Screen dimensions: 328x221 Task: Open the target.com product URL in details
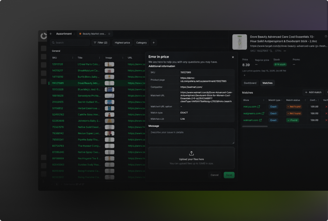pyautogui.click(x=289, y=46)
